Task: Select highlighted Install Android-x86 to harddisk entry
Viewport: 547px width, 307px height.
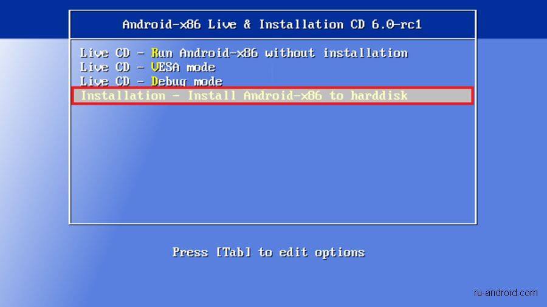Action: coord(273,96)
